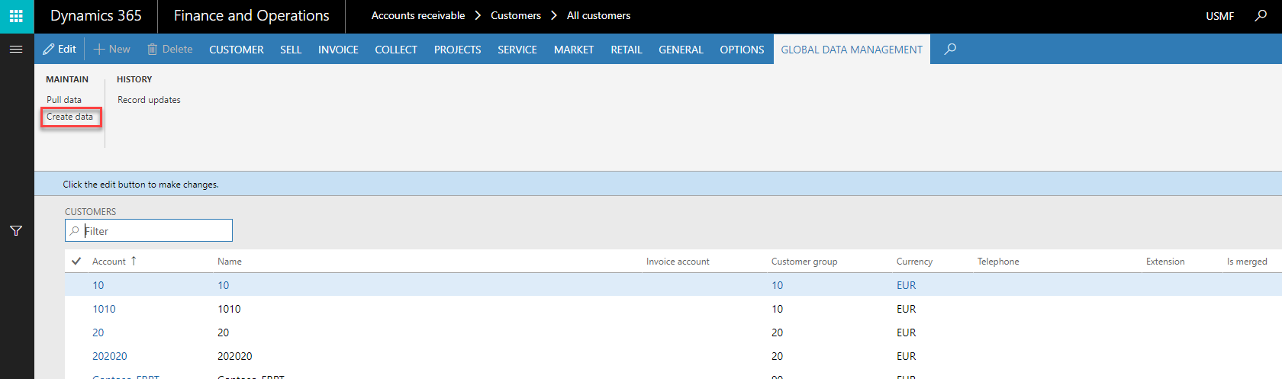Viewport: 1282px width, 379px height.
Task: Click the Finance and Operations title
Action: pyautogui.click(x=252, y=16)
